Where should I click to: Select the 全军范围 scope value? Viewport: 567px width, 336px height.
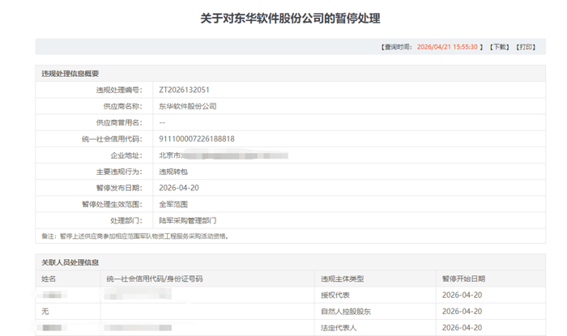173,204
